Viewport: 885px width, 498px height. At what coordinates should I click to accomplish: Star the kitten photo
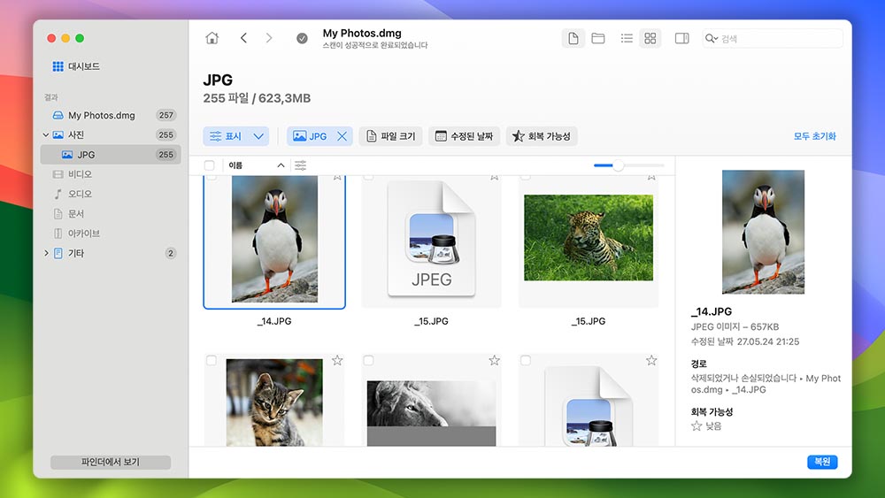(x=337, y=360)
